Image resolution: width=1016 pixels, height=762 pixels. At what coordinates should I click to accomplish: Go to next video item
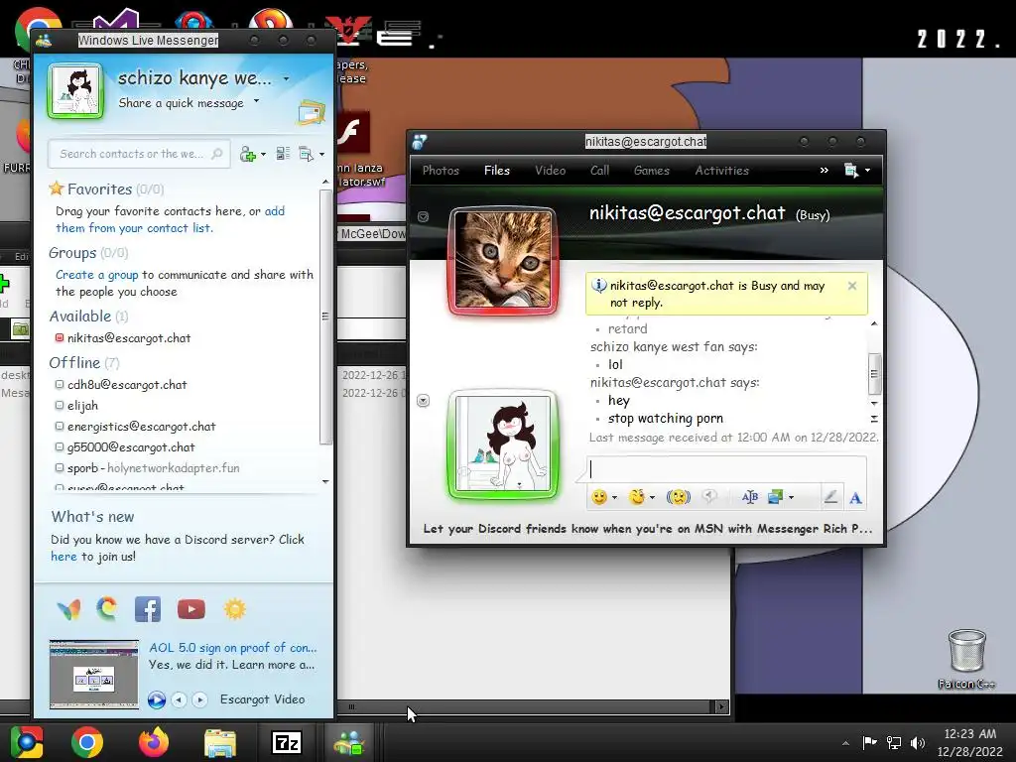tap(199, 699)
